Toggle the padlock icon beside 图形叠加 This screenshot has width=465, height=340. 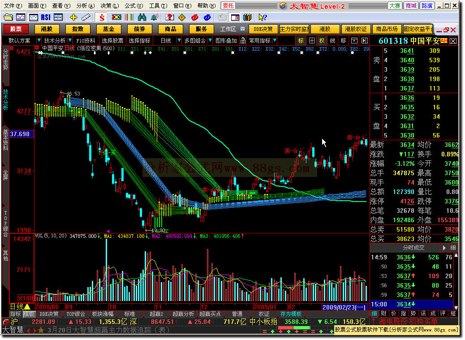(243, 40)
